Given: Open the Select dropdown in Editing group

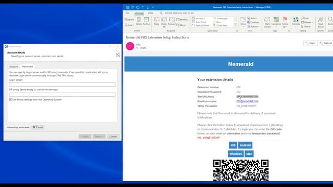Looking at the screenshot, I should [306, 26].
